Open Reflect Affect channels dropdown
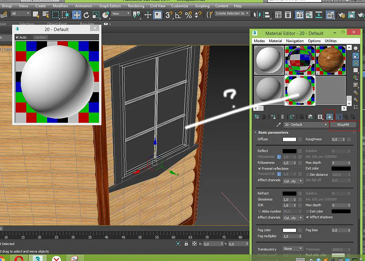This screenshot has height=261, width=365. pos(293,181)
